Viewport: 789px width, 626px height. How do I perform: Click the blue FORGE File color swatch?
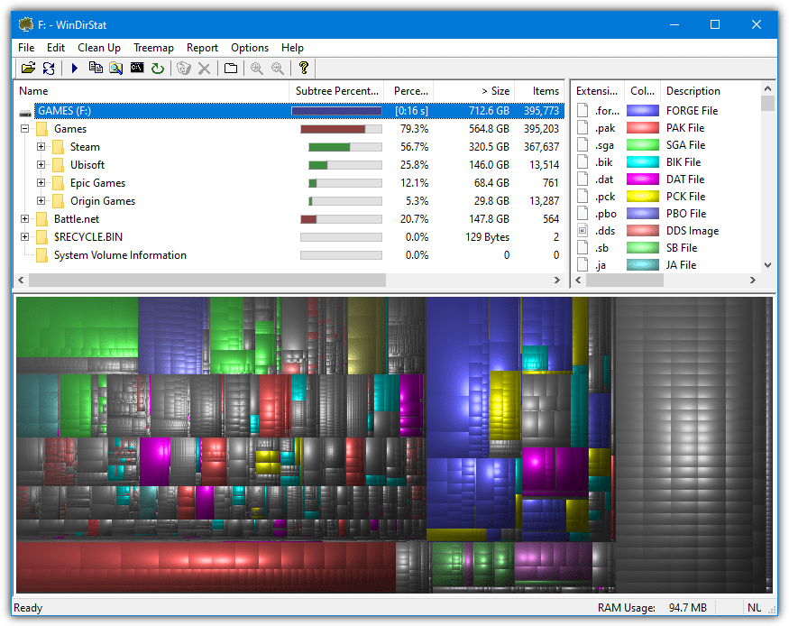[x=643, y=111]
